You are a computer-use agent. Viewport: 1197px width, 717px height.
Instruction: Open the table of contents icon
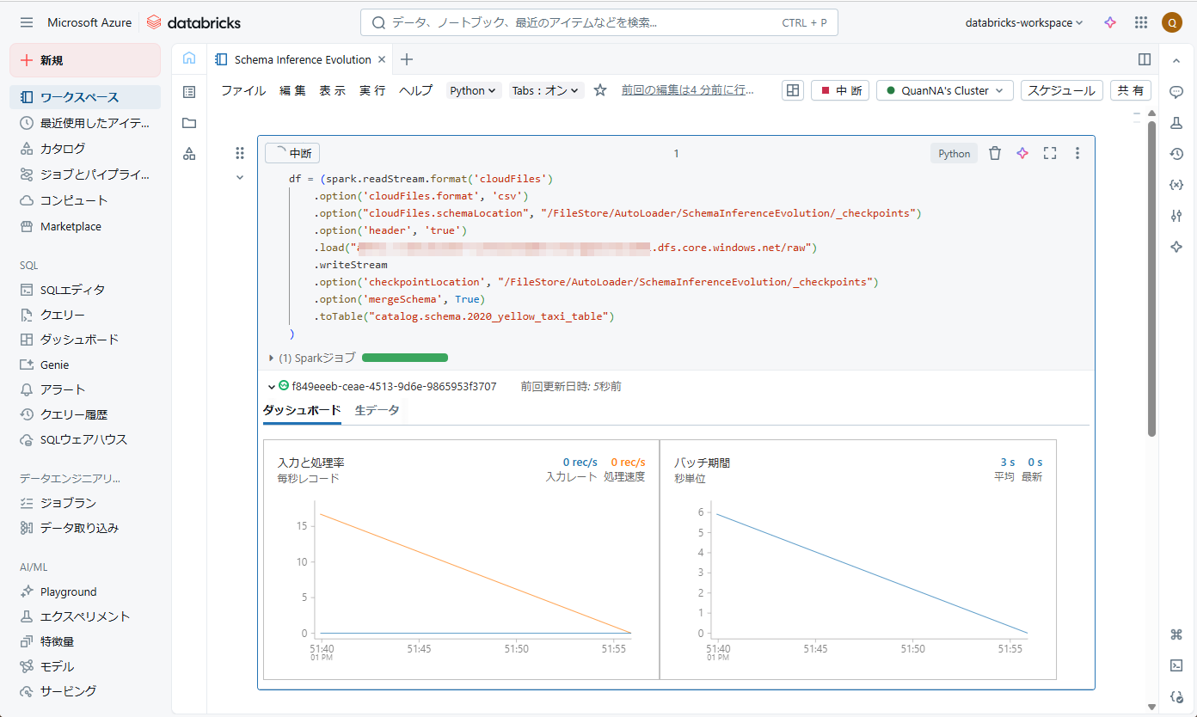[x=189, y=92]
